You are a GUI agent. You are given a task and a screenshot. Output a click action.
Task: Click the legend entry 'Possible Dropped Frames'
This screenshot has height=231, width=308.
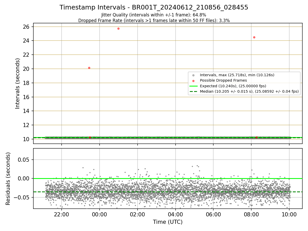coord(223,80)
